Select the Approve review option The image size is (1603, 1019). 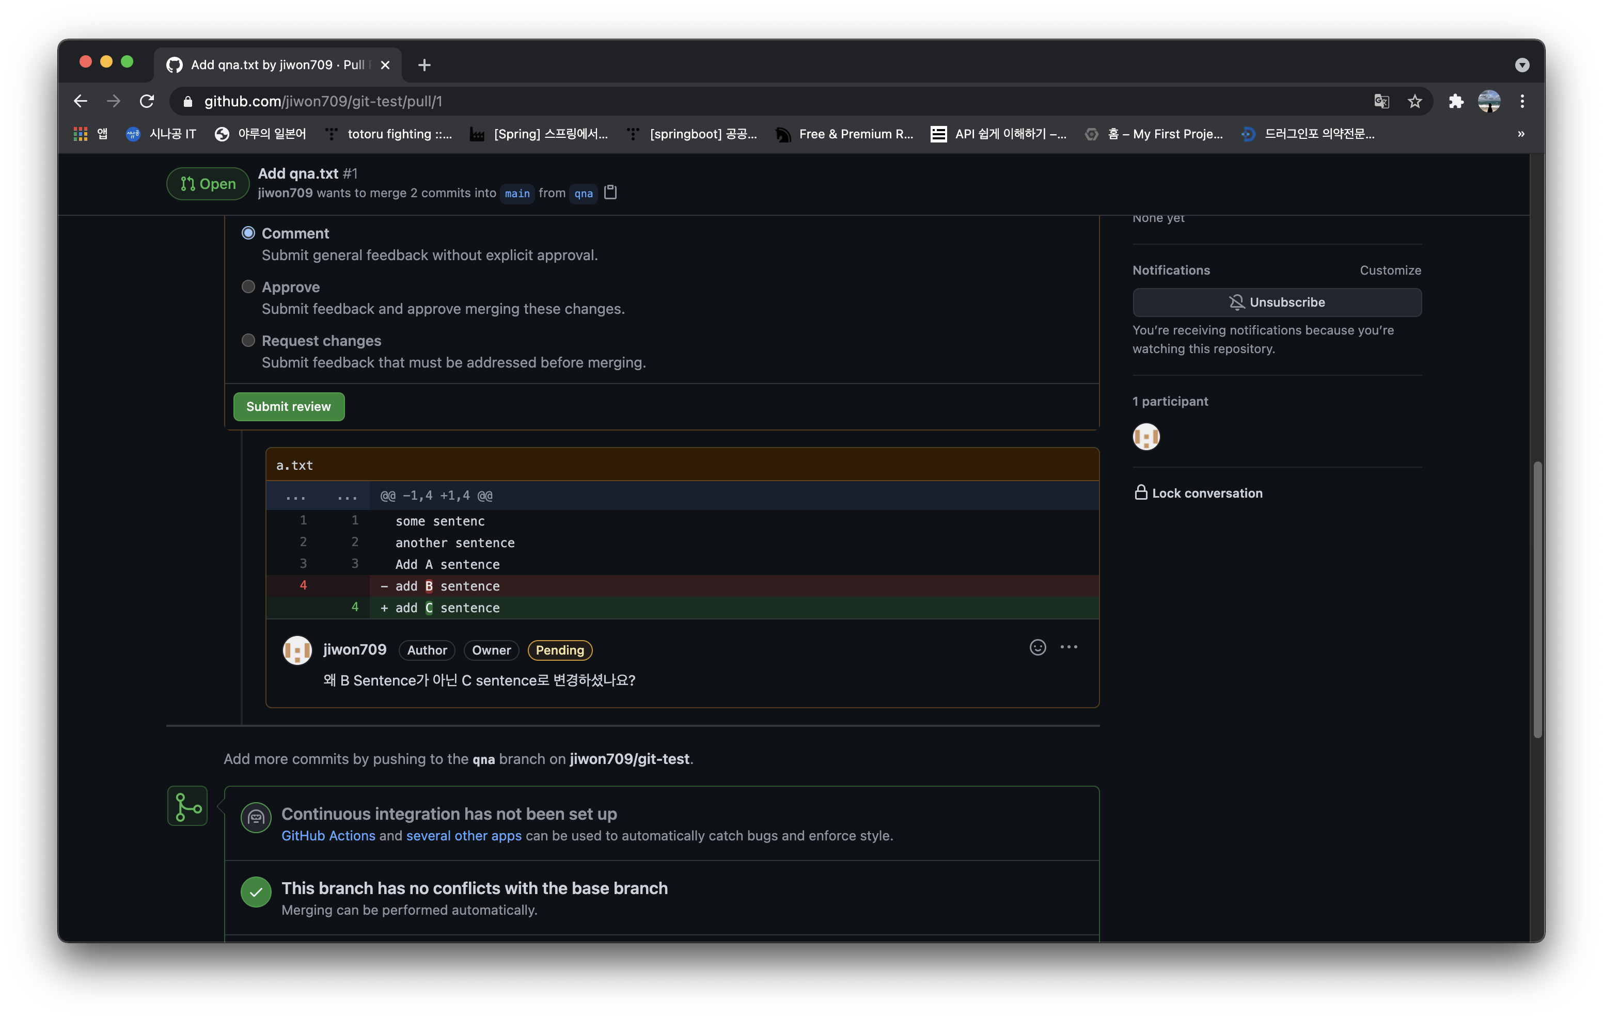248,287
